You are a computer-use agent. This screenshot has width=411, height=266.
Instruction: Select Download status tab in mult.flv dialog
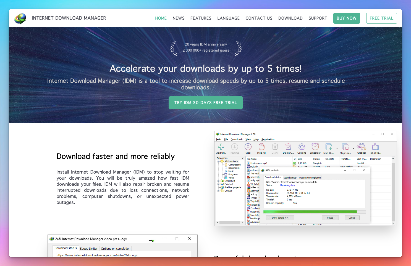(273, 177)
